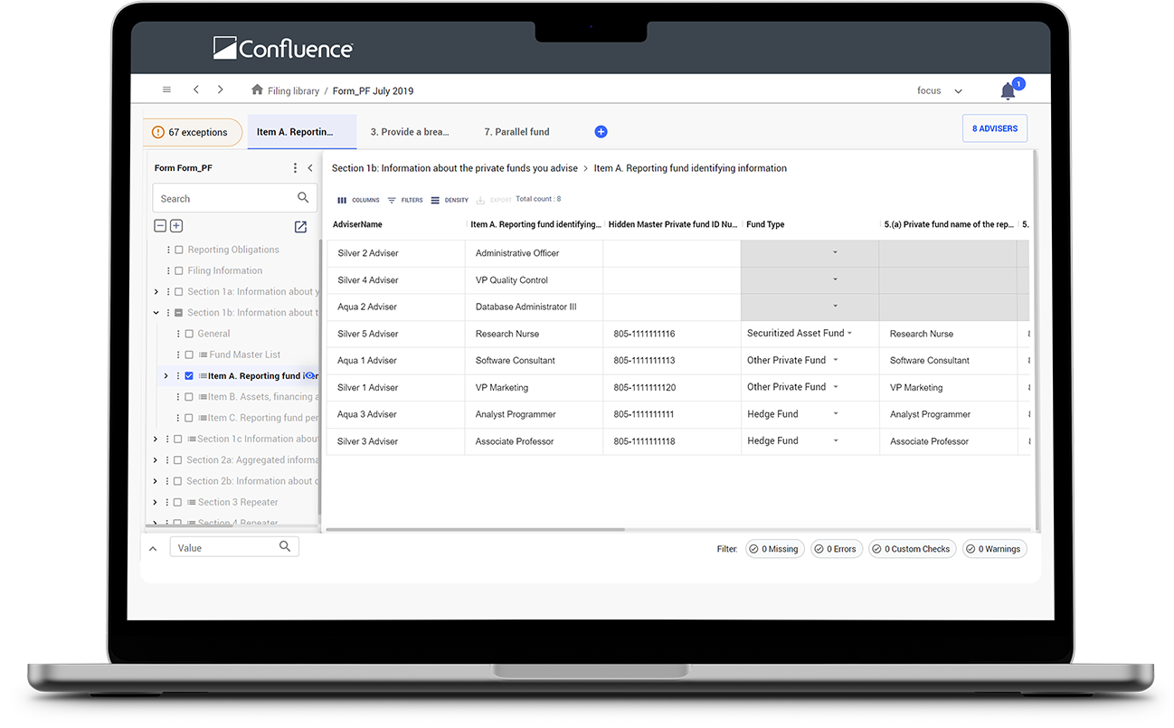This screenshot has height=728, width=1174.
Task: Open form in new window icon
Action: (301, 227)
